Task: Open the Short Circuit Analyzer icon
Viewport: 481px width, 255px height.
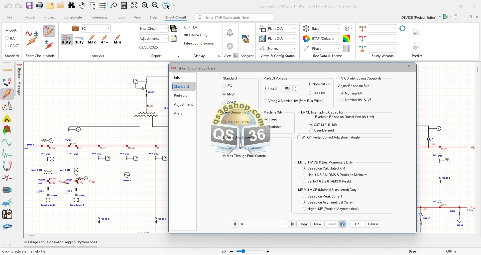Action: click(246, 39)
